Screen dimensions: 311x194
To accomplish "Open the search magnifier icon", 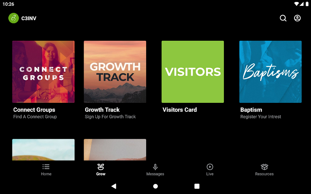I will point(283,18).
